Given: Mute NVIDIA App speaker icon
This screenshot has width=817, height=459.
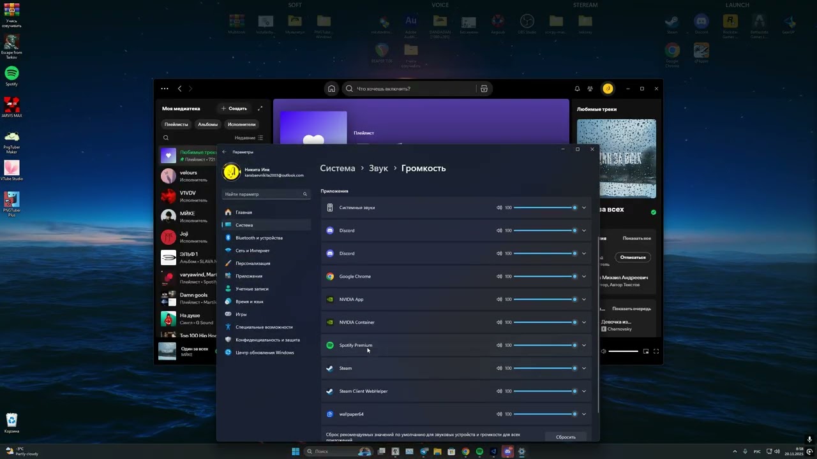Looking at the screenshot, I should point(499,300).
